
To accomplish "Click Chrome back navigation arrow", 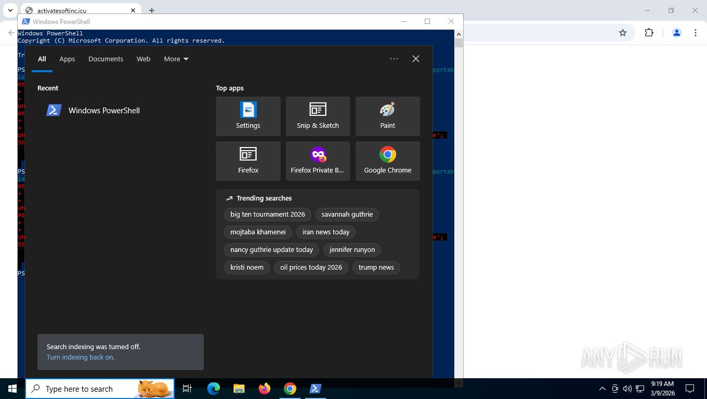I will (x=11, y=33).
